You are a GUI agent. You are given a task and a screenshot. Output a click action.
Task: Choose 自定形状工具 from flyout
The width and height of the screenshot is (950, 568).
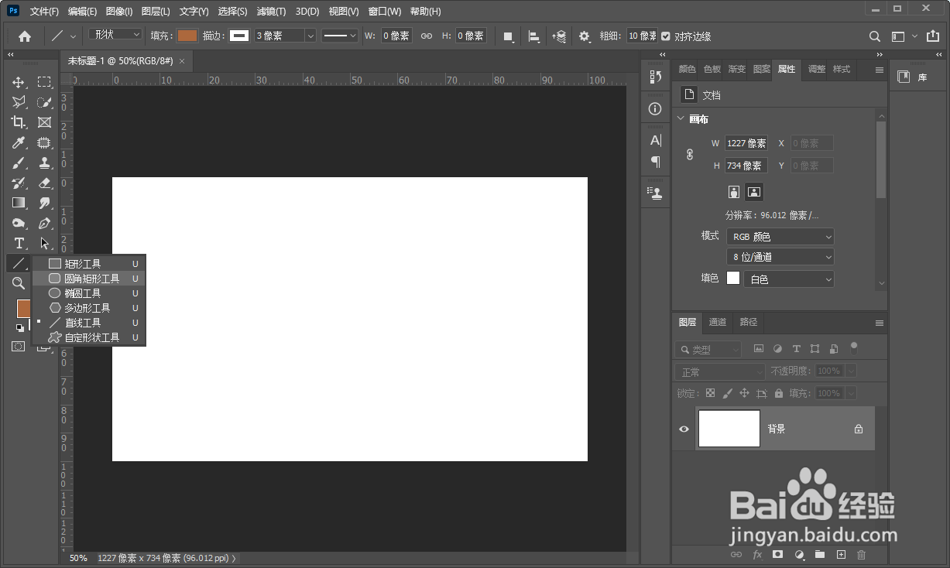click(89, 337)
